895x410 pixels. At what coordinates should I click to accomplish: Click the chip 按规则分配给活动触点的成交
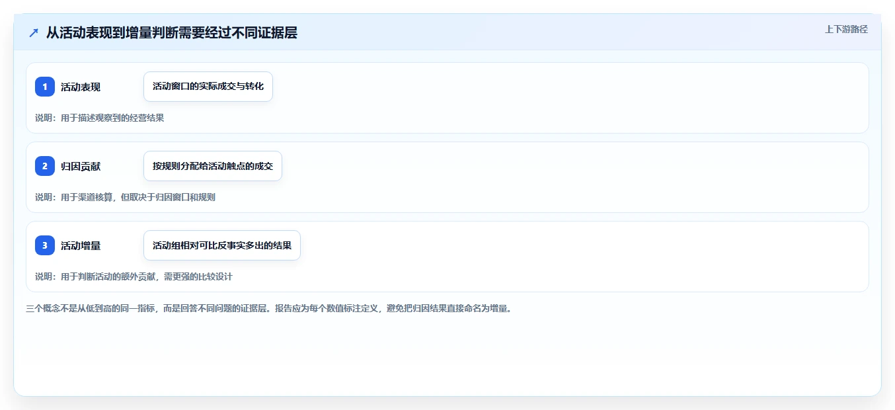point(213,166)
